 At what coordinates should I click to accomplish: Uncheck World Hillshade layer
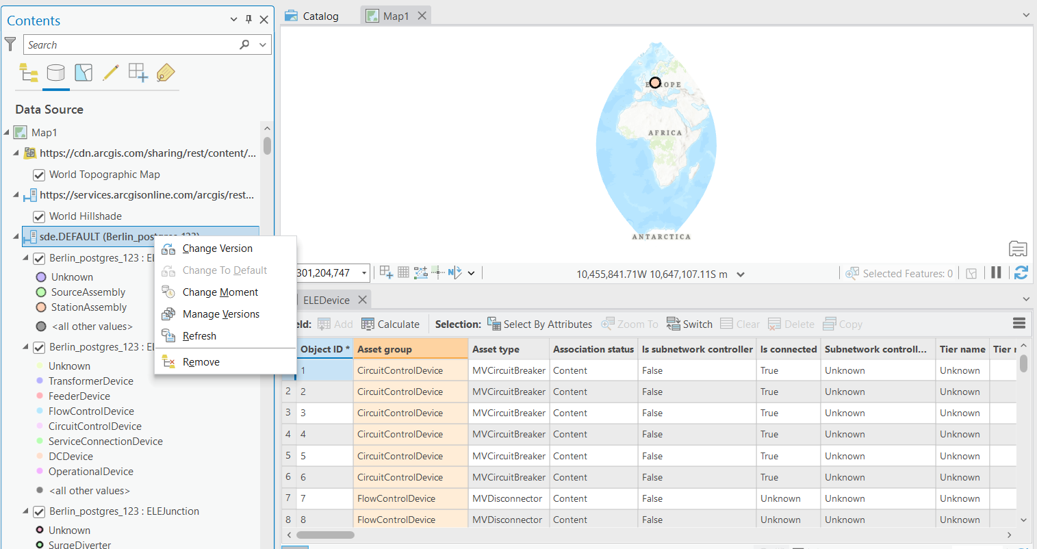[39, 217]
